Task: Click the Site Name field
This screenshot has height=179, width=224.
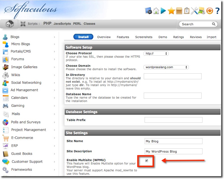Action: click(x=174, y=141)
